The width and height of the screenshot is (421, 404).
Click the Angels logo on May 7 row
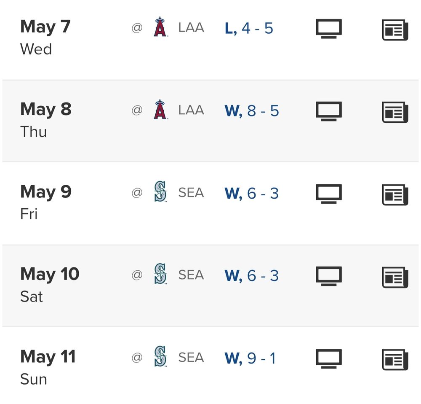pos(160,27)
